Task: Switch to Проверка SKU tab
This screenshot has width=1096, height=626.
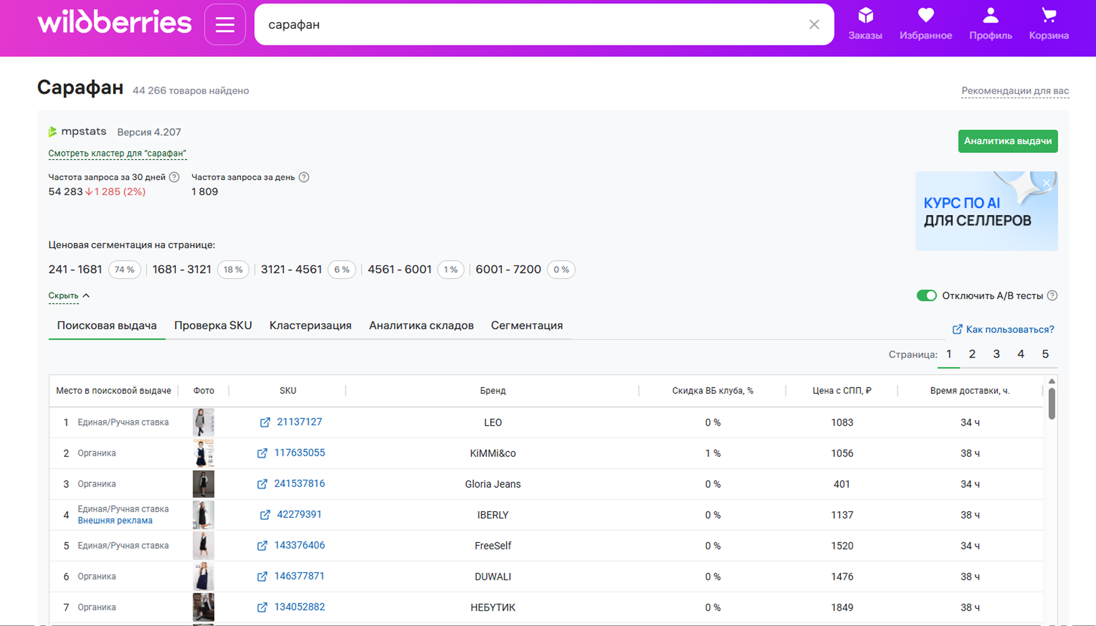Action: (213, 326)
